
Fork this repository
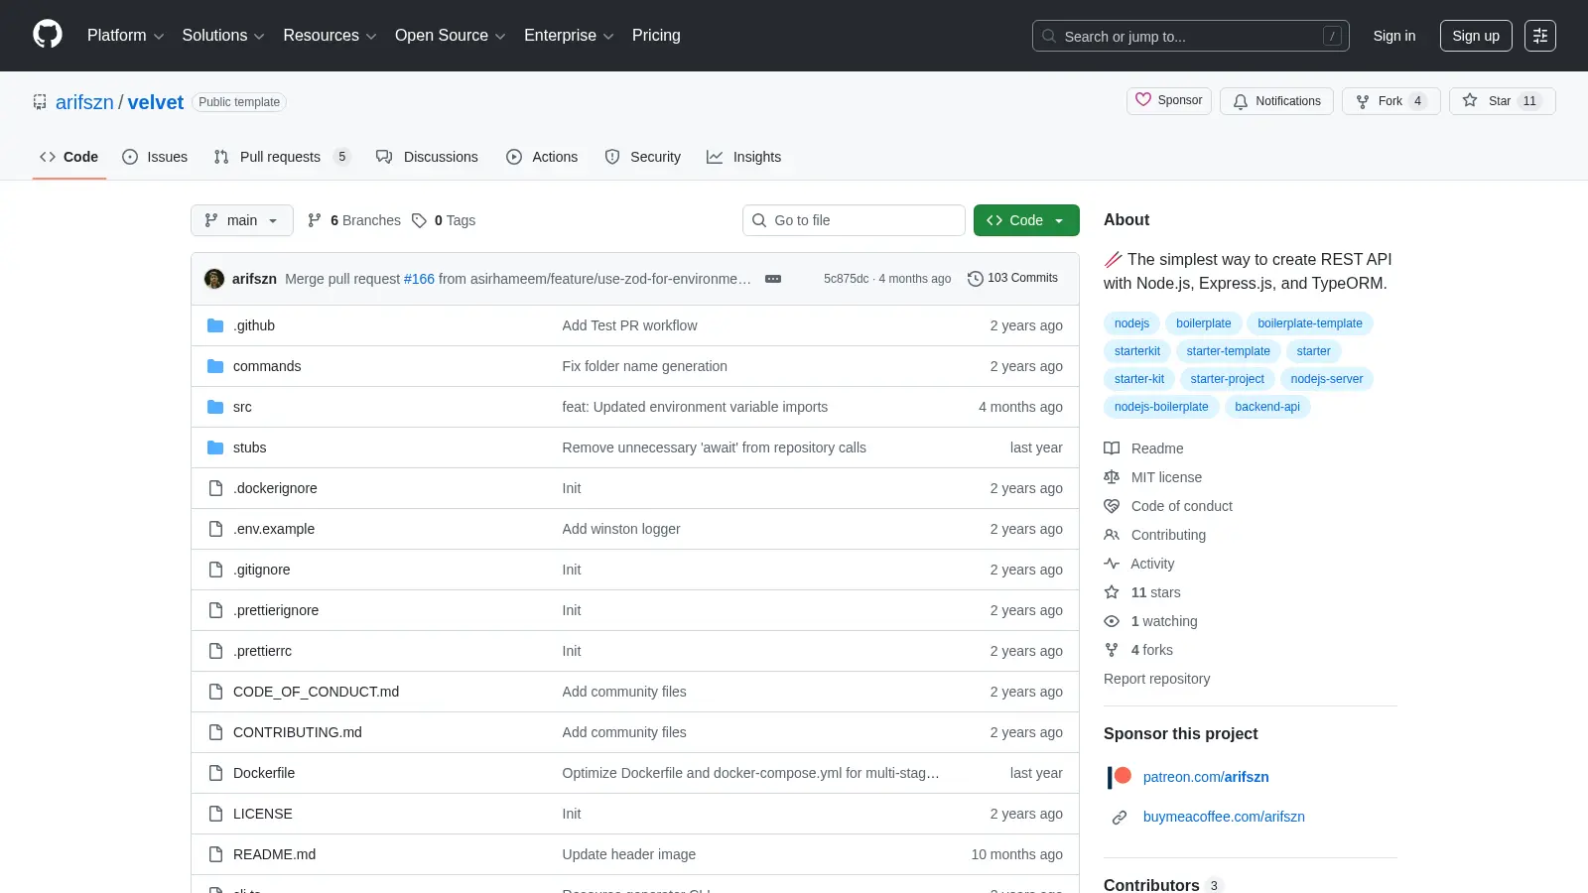(1391, 101)
